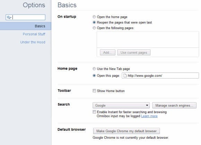Select 'Reopen the pages that were open last'

94,22
